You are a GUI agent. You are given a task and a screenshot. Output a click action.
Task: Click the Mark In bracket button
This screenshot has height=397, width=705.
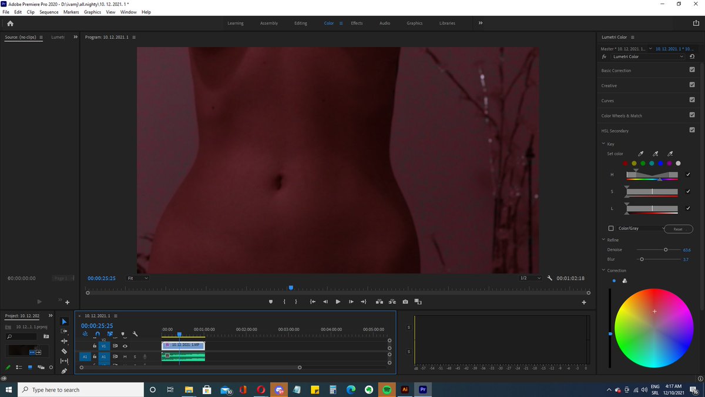pyautogui.click(x=284, y=302)
